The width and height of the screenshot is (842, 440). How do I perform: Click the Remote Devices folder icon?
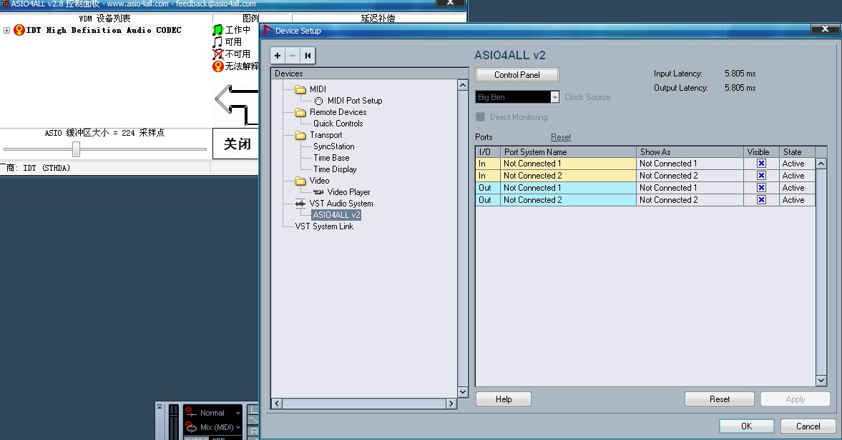300,113
